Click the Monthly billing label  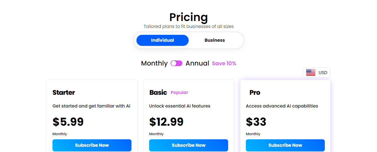154,63
